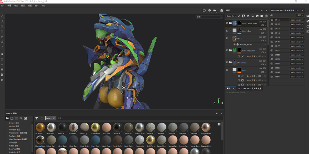
Task: Switch shelf grid size view icon
Action: pyautogui.click(x=219, y=124)
